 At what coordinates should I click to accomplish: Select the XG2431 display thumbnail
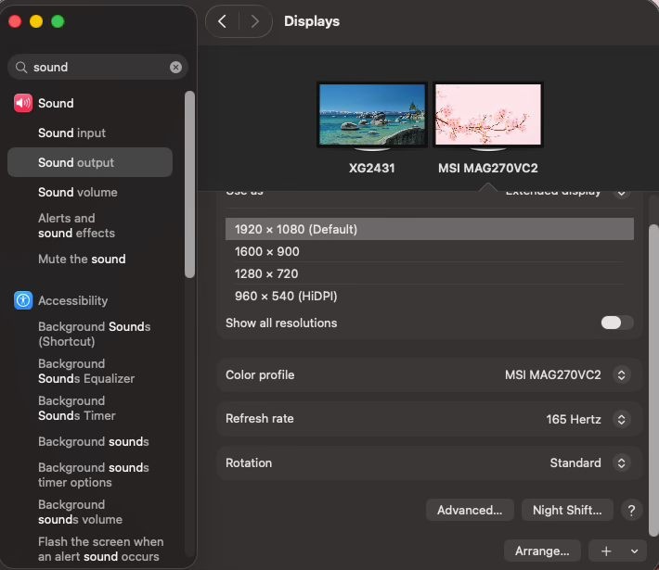[x=372, y=116]
